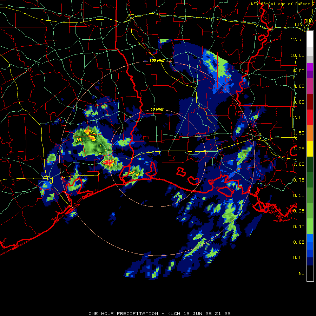
Task: Click the ND legend label
Action: click(x=302, y=274)
